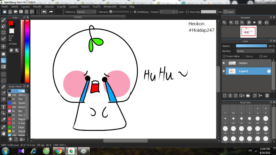Open the File menu

click(5, 6)
